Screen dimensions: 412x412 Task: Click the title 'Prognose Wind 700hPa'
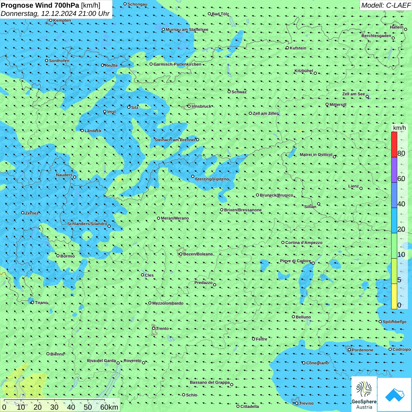click(40, 5)
